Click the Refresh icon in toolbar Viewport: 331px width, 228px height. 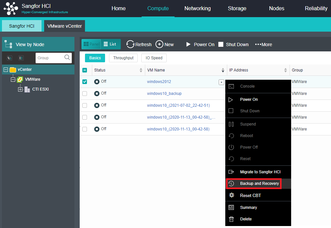click(130, 44)
